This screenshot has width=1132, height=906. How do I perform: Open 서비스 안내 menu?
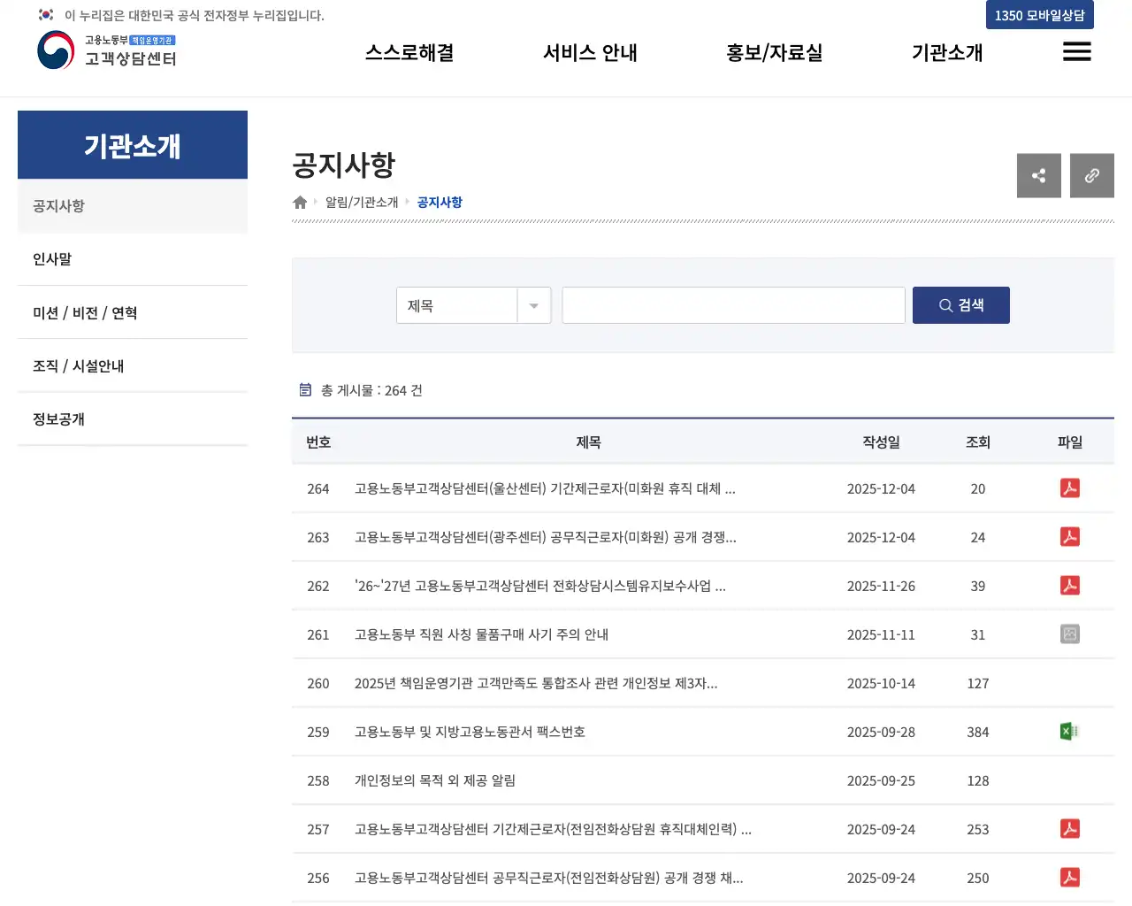[x=589, y=52]
